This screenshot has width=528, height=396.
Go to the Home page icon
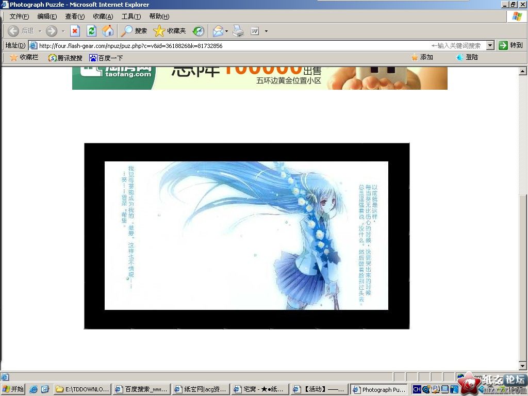[x=108, y=31]
